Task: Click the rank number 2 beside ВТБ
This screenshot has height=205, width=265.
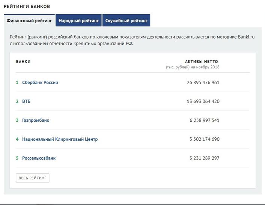Action: coord(17,101)
